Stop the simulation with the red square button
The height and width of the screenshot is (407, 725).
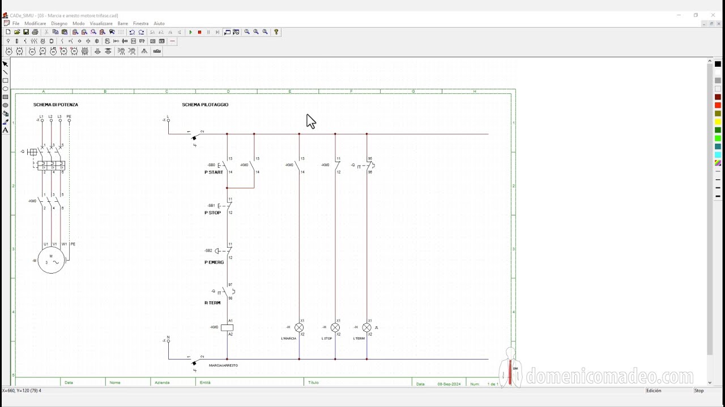coord(199,32)
